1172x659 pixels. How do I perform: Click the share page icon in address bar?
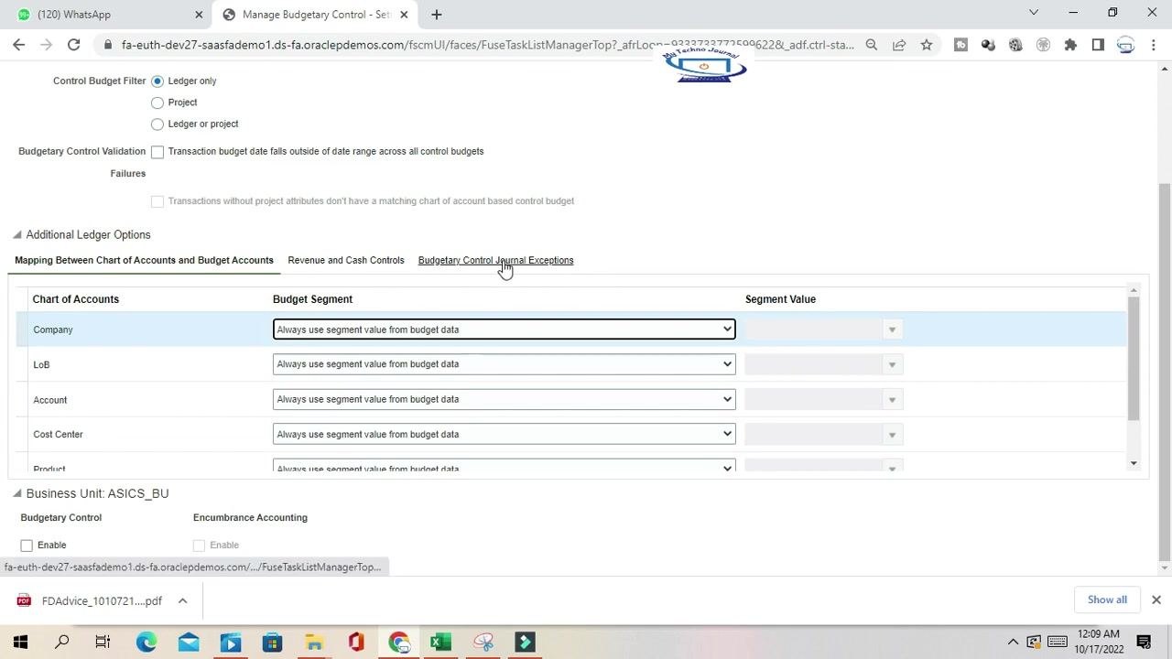click(x=899, y=44)
